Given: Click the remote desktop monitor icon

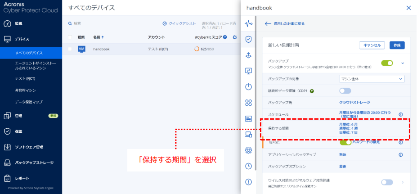Looking at the screenshot, I should pos(248,71).
